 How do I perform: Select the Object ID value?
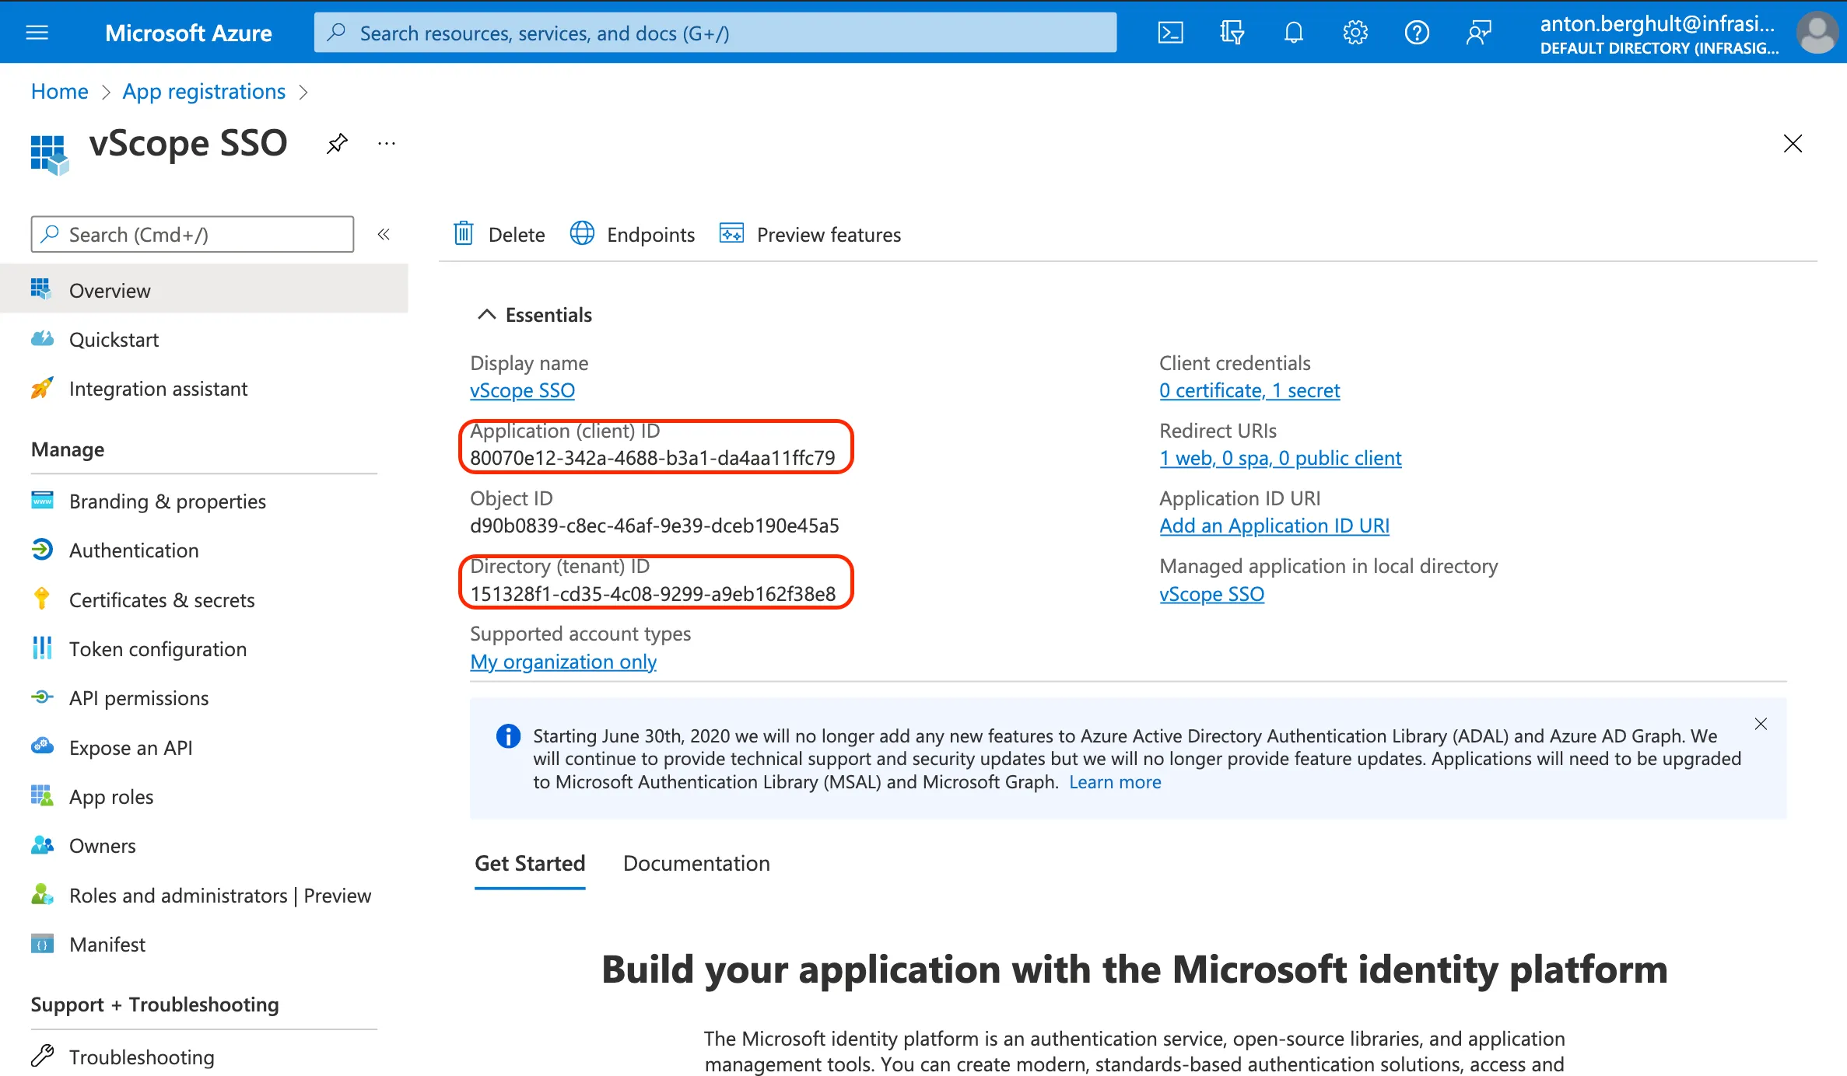pos(654,526)
